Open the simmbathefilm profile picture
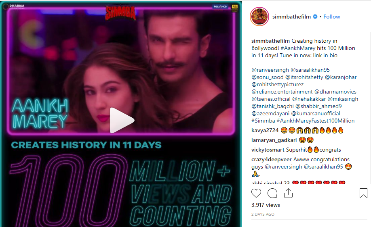Image resolution: width=371 pixels, height=227 pixels. pos(259,17)
